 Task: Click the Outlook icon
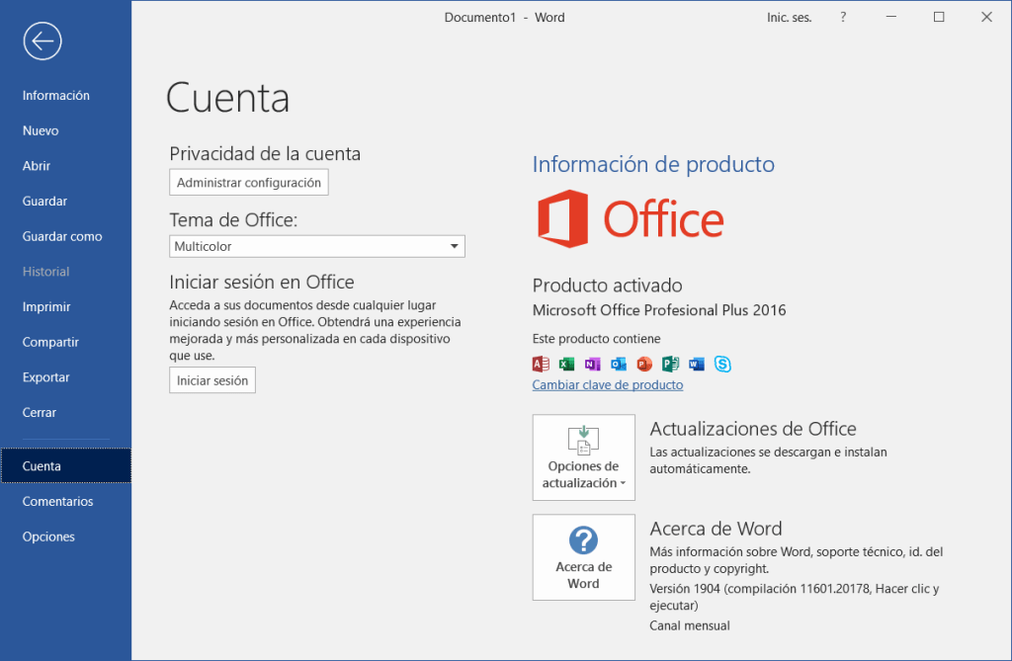pos(618,364)
